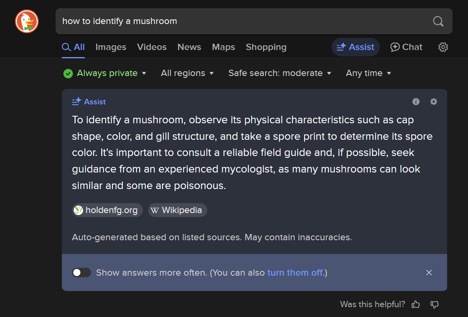
Task: Open Safe search moderate dropdown
Action: pyautogui.click(x=280, y=73)
